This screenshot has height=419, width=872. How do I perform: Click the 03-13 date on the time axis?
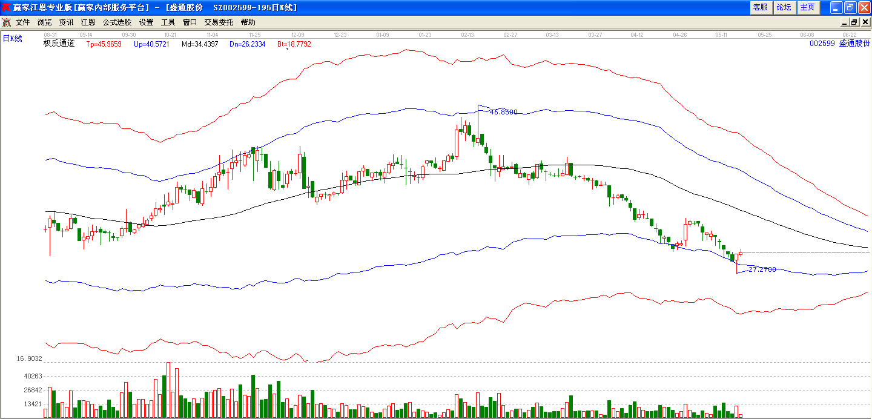click(552, 35)
